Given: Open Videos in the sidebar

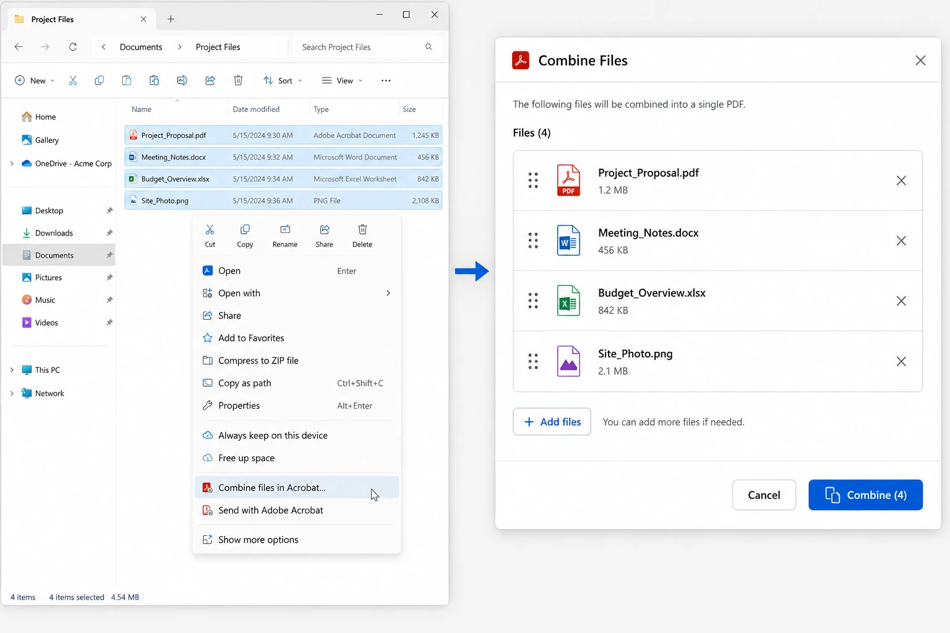Looking at the screenshot, I should (59, 323).
